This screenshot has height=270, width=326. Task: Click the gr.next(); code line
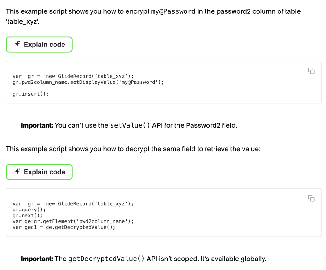pyautogui.click(x=27, y=215)
